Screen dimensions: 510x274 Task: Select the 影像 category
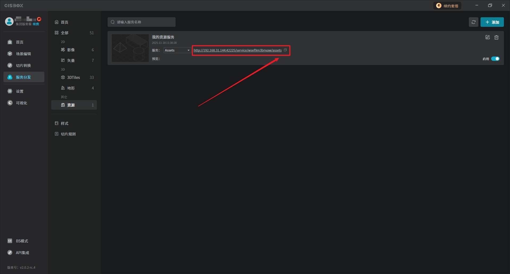tap(71, 50)
